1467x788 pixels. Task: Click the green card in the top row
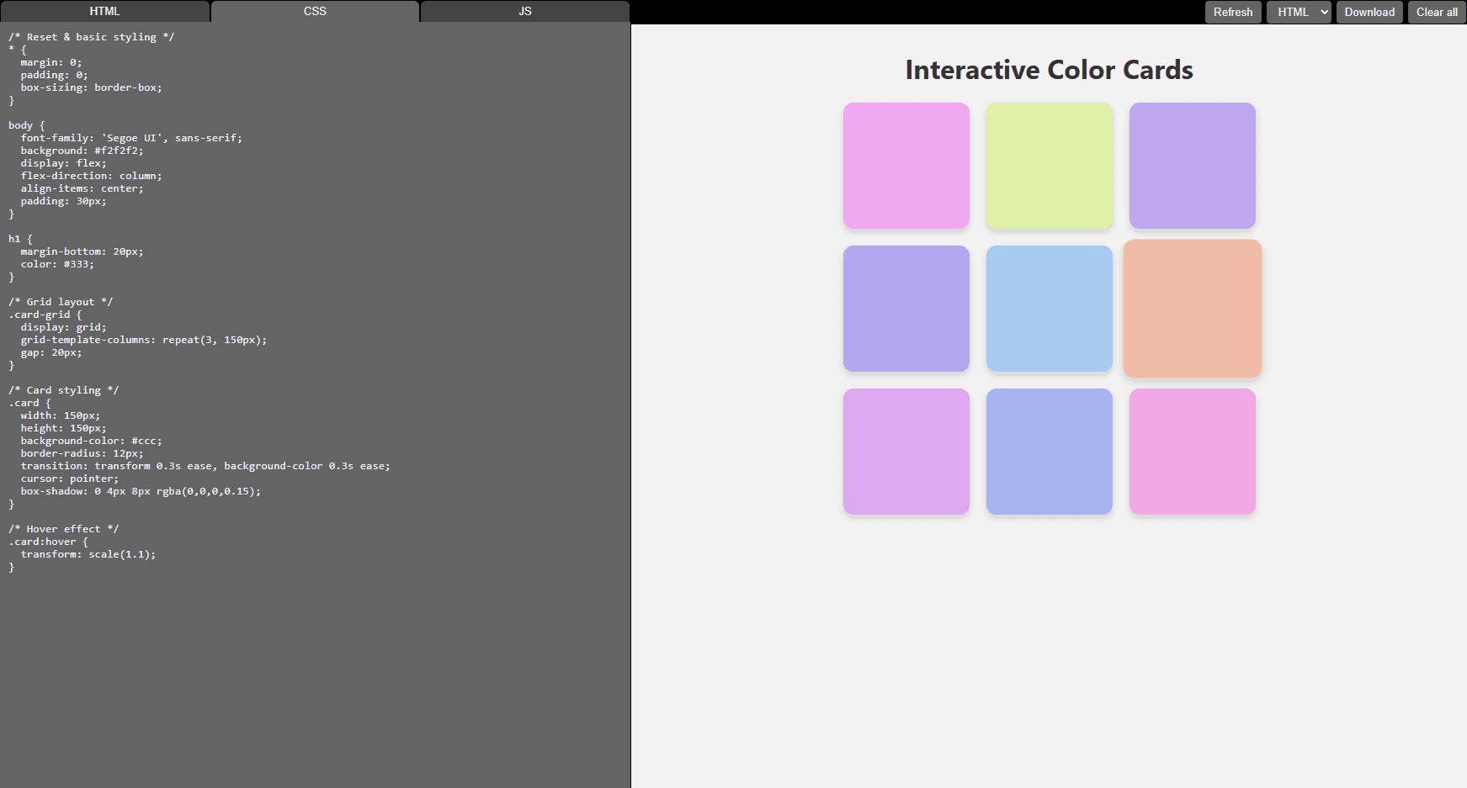1049,165
